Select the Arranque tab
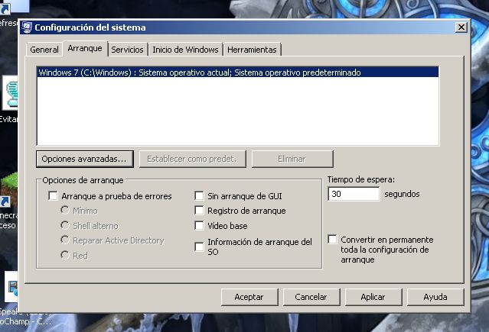489x332 pixels. coord(85,49)
